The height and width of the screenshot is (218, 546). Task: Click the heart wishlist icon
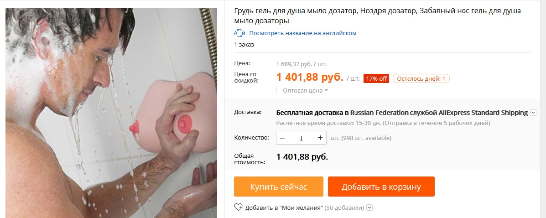[x=239, y=208]
